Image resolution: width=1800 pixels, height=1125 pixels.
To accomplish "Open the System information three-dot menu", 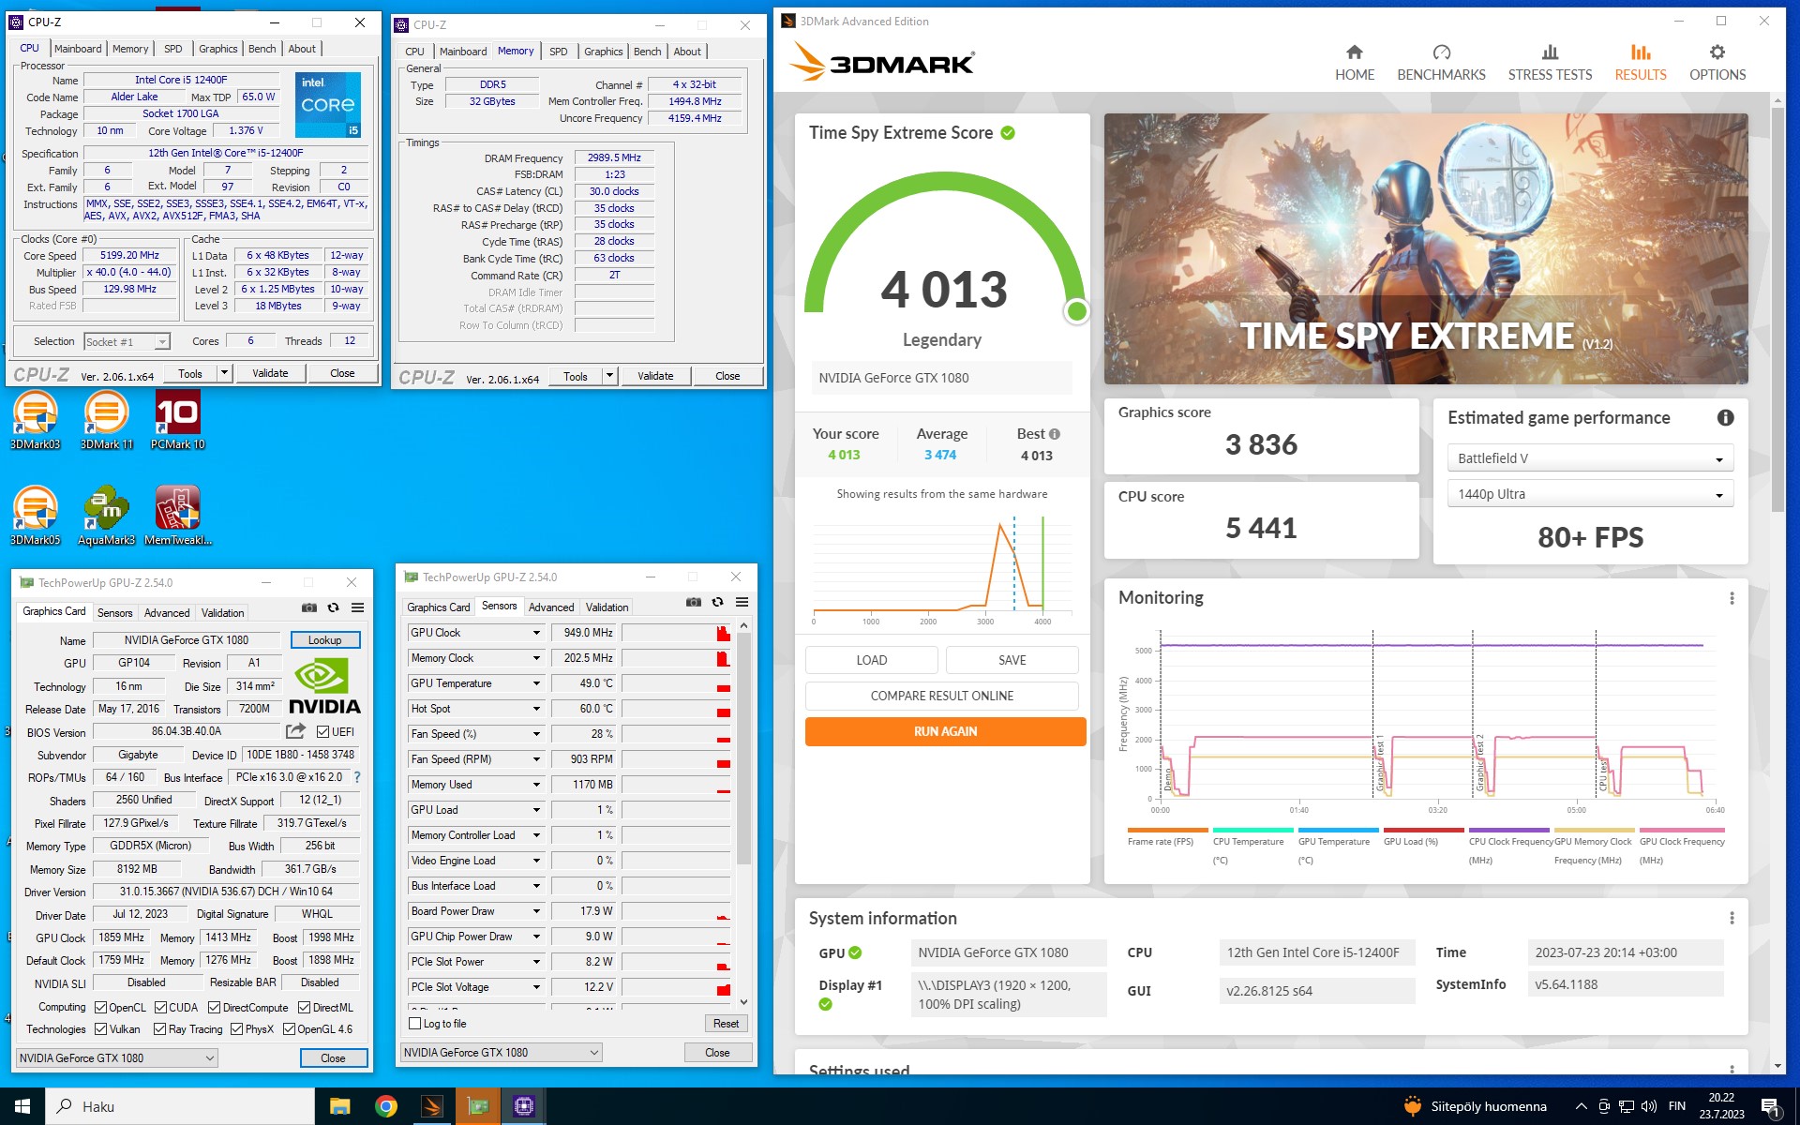I will pyautogui.click(x=1732, y=918).
